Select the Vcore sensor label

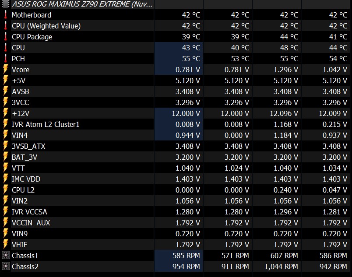(x=21, y=70)
